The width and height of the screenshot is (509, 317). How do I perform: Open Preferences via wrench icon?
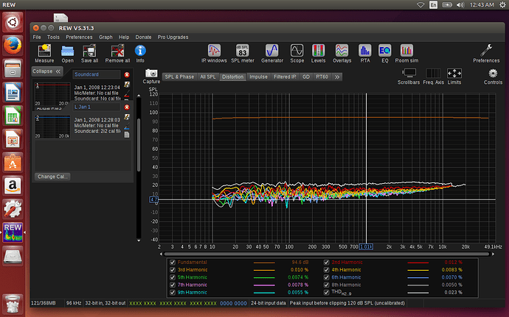point(486,54)
